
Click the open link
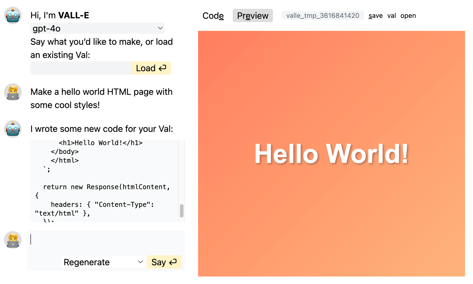tap(408, 16)
